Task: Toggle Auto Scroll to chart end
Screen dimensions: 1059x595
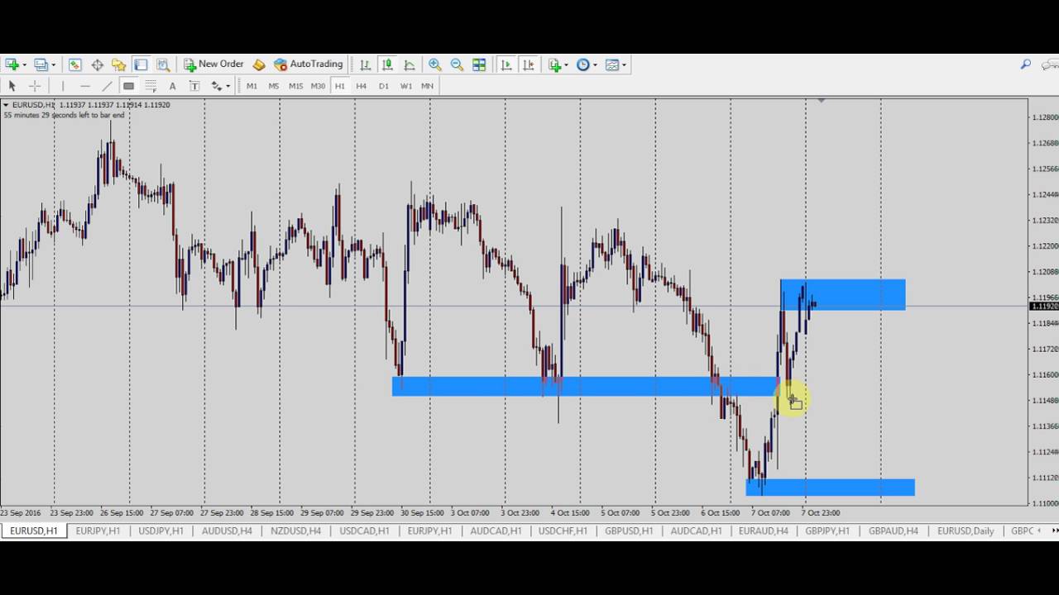Action: 506,64
